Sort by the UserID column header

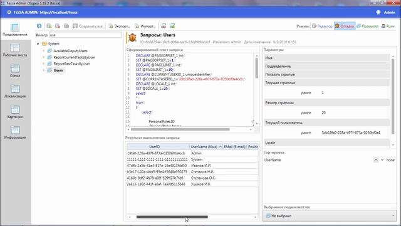[158, 146]
